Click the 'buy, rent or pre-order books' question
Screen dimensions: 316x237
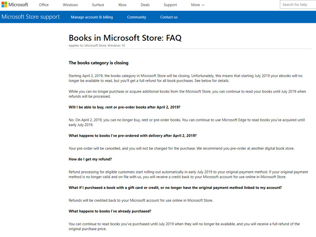pos(124,107)
